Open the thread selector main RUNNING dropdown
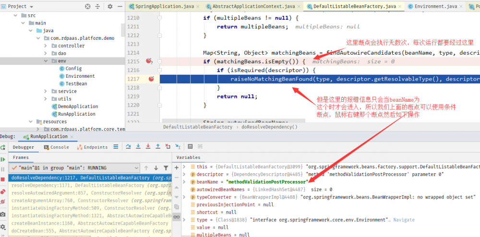480x237 pixels. pyautogui.click(x=74, y=168)
